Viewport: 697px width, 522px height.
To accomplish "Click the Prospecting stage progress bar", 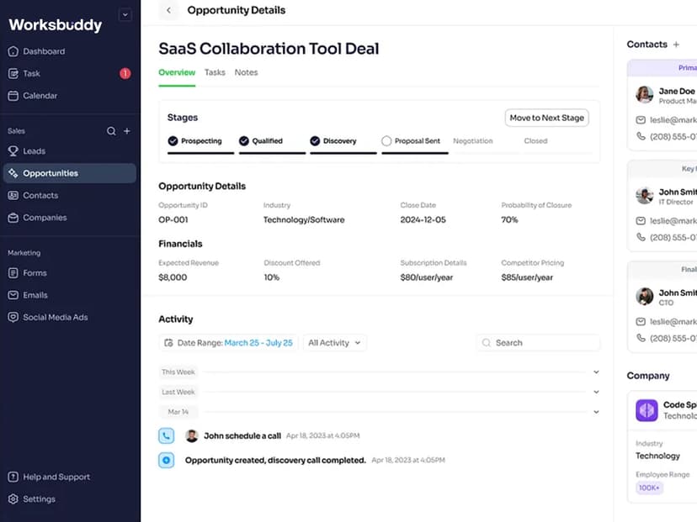I will point(200,153).
